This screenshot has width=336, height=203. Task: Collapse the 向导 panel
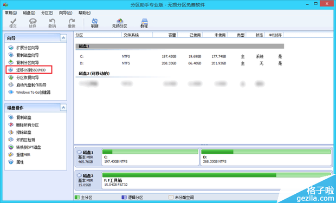tap(63, 38)
